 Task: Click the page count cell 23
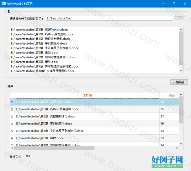(169, 138)
